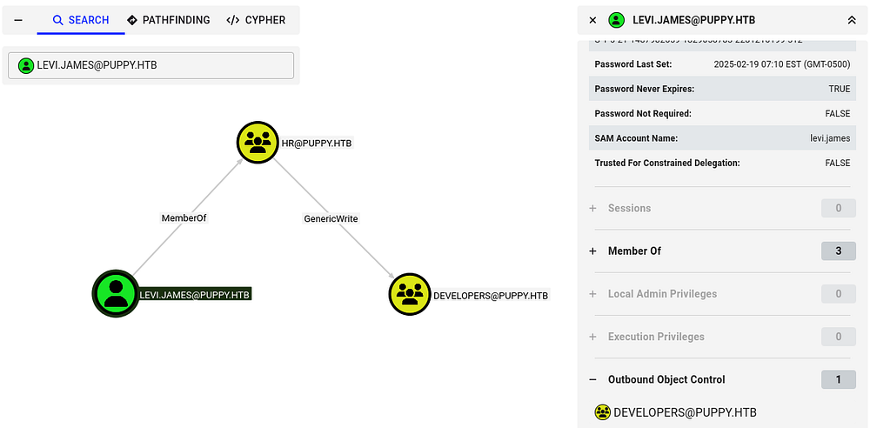Close the LEVI.JAMES details panel
Screen dimensions: 870x428
point(592,20)
